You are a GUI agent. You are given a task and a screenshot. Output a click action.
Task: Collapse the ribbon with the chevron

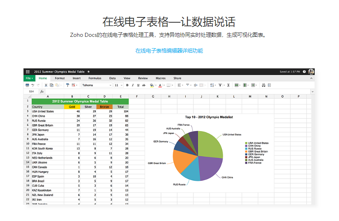coord(311,79)
